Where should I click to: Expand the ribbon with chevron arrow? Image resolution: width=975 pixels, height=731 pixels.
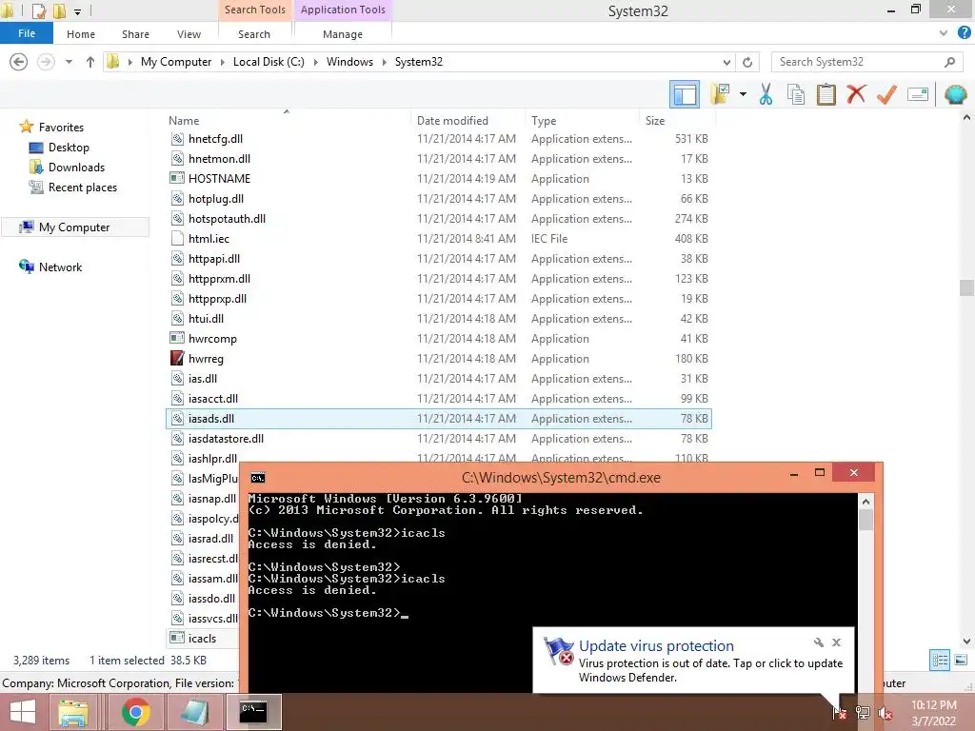point(944,33)
